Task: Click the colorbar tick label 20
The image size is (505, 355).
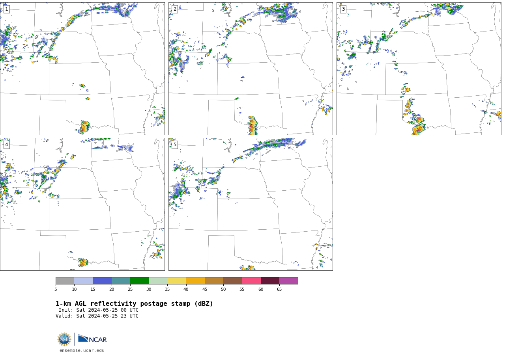Action: coord(112,290)
